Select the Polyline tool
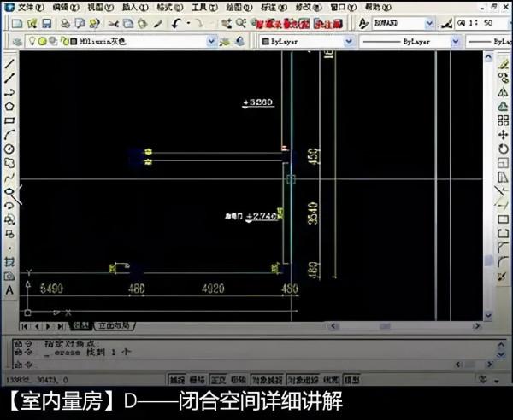 (9, 92)
